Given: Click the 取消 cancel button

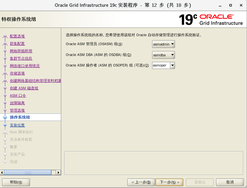Looking at the screenshot, I should tap(230, 182).
